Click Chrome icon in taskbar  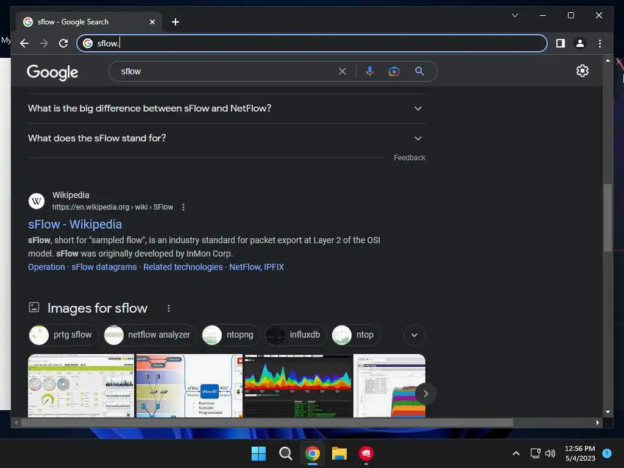click(x=313, y=453)
